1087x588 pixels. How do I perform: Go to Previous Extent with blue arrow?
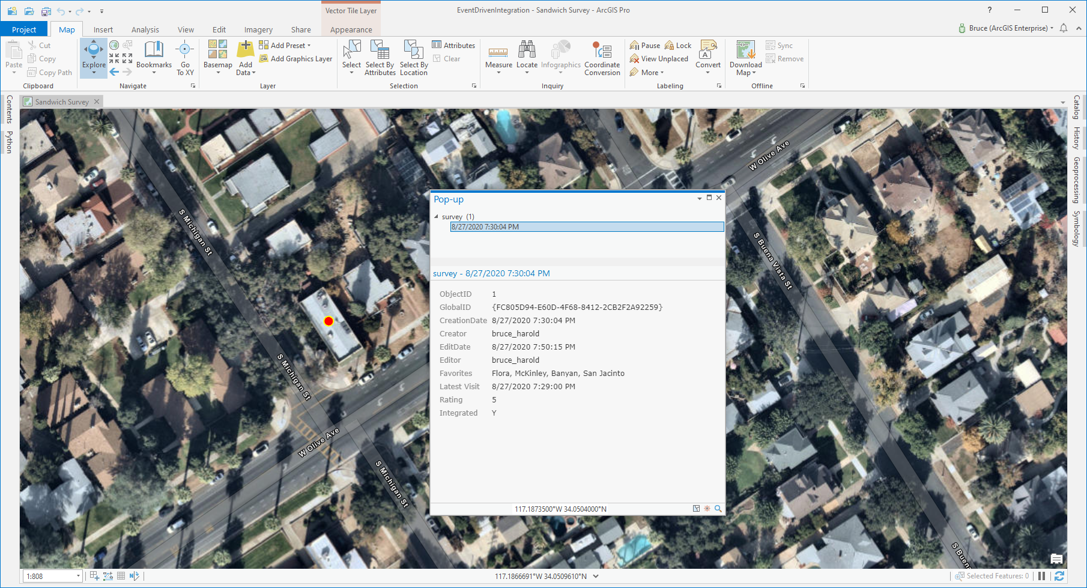point(114,71)
